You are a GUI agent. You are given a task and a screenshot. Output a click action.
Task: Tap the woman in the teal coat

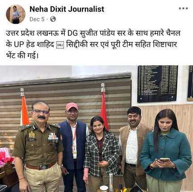pyautogui.click(x=165, y=151)
